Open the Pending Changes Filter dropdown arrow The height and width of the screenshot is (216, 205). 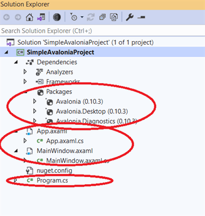(82, 17)
